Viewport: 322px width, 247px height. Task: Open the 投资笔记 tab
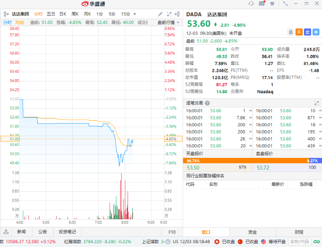(x=67, y=232)
